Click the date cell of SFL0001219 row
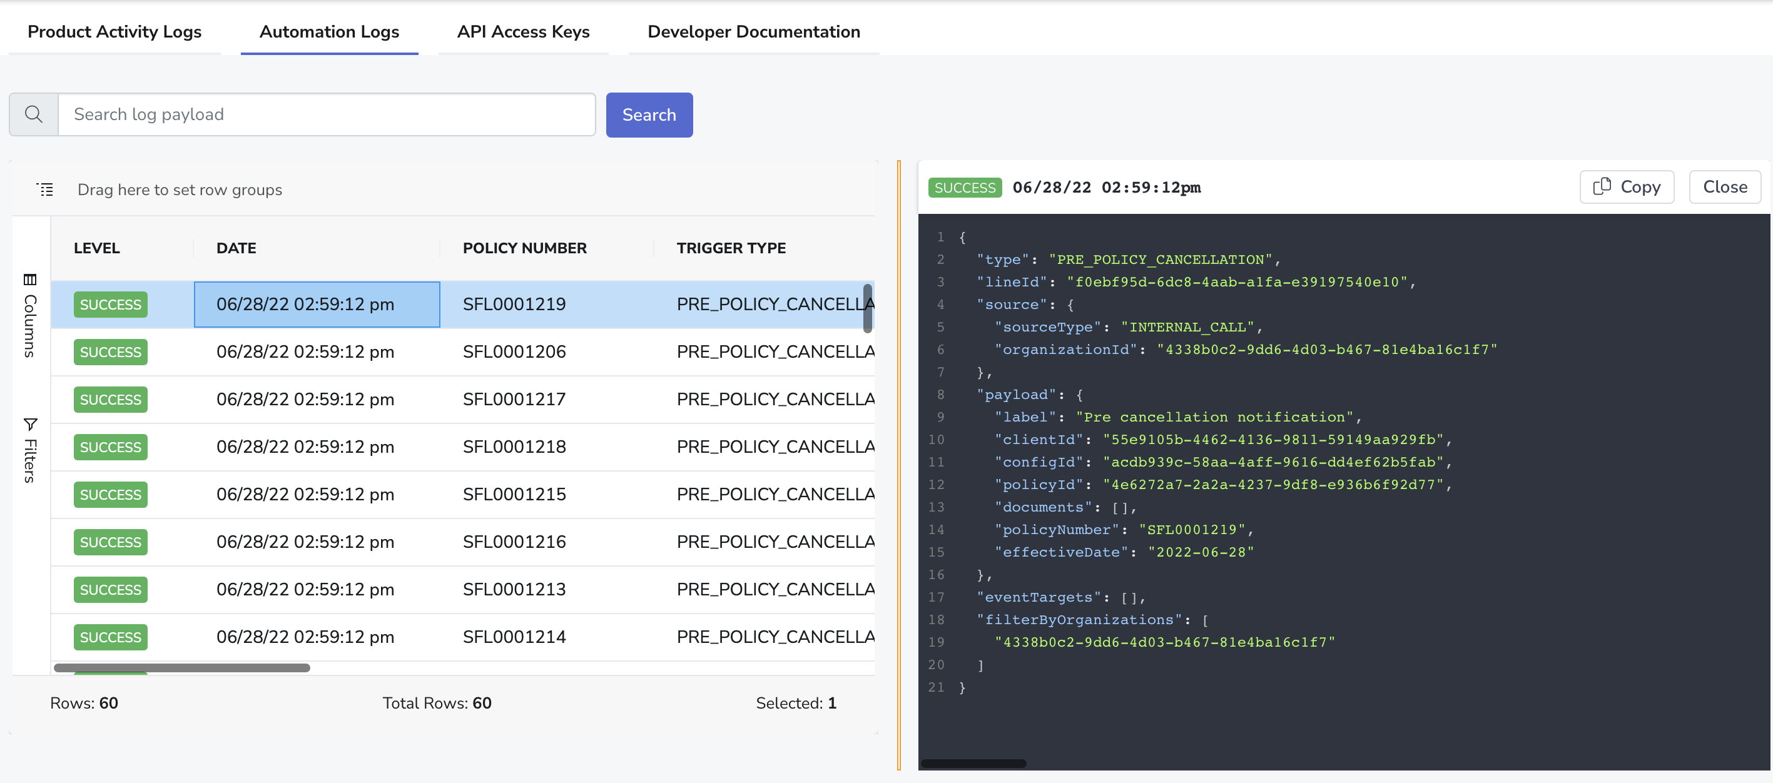 pyautogui.click(x=317, y=304)
